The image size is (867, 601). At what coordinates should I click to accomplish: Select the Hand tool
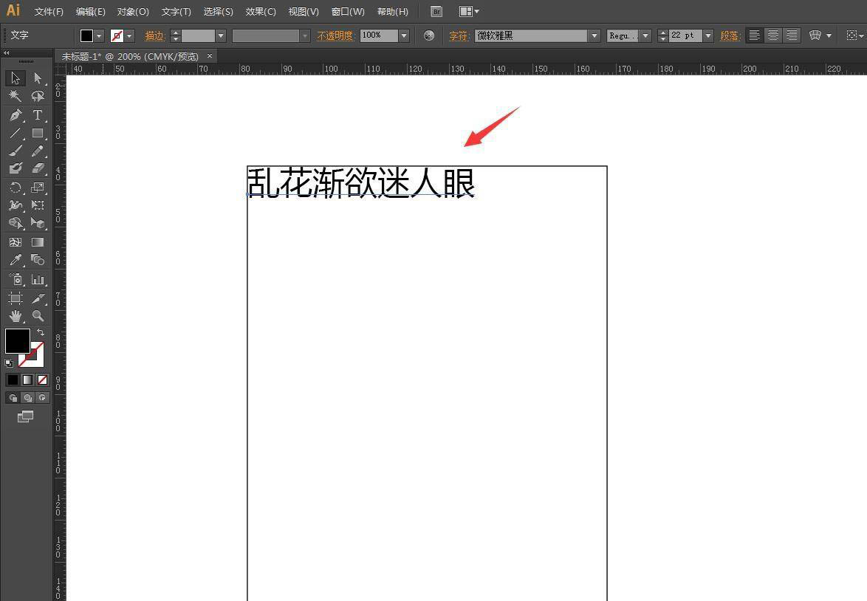click(x=15, y=315)
